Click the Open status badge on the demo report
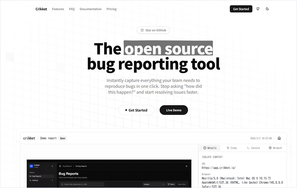 (x=63, y=138)
